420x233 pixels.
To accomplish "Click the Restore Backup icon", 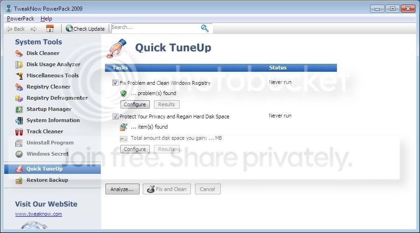I will pyautogui.click(x=19, y=180).
